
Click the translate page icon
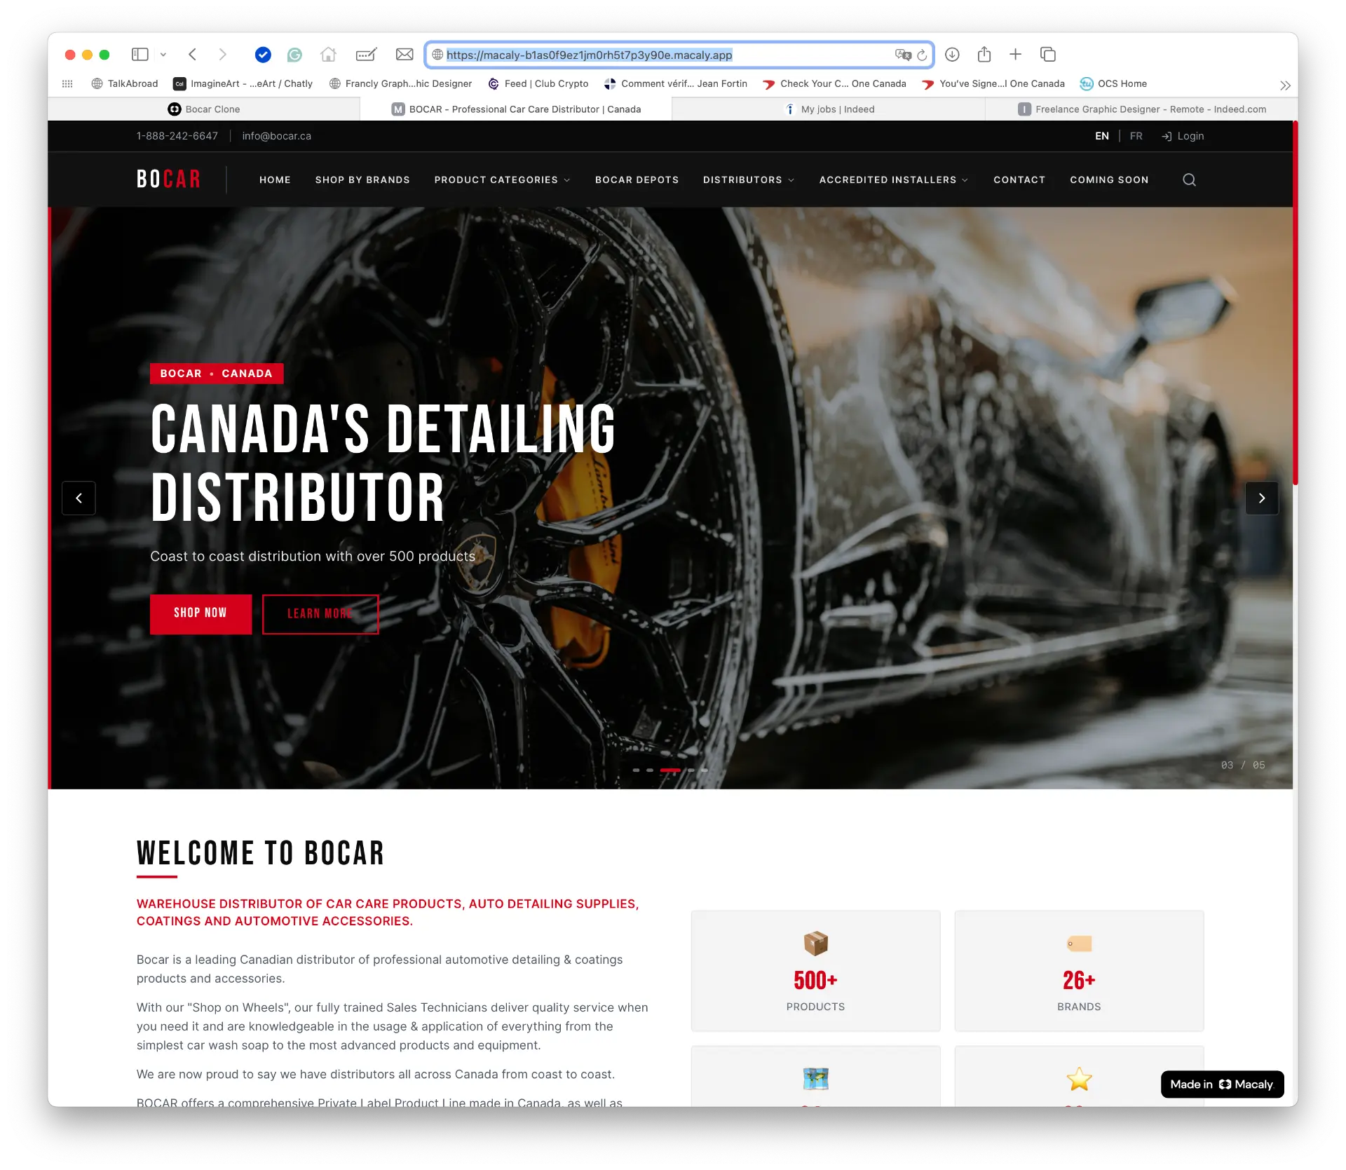point(903,55)
